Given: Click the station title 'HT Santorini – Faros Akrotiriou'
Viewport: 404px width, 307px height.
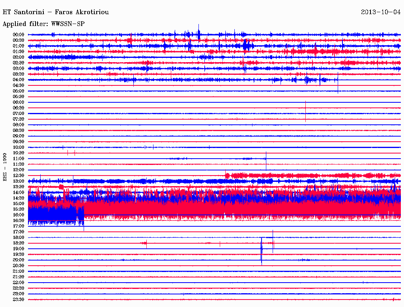Looking at the screenshot, I should coord(56,12).
